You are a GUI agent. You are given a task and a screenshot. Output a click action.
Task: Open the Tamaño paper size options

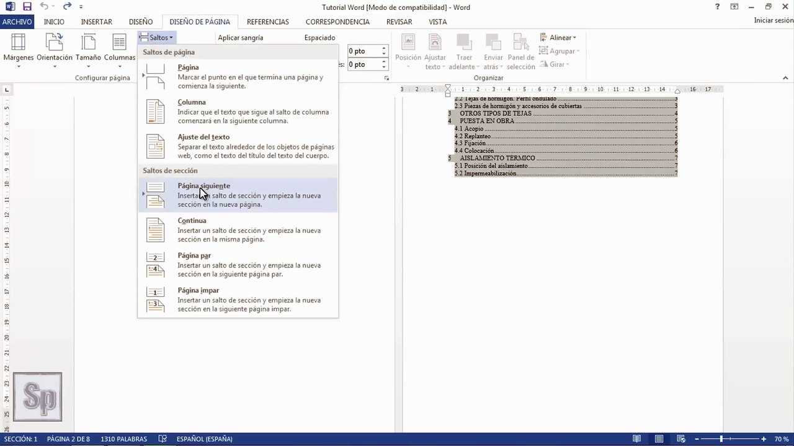click(x=88, y=51)
